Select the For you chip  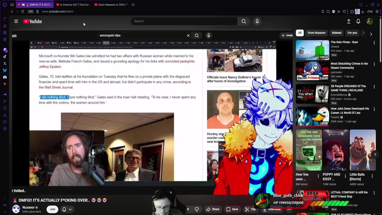352,33
